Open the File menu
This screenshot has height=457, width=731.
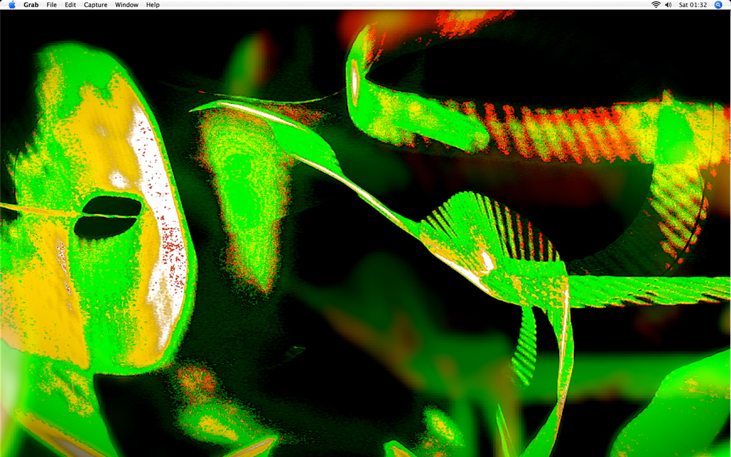[51, 5]
